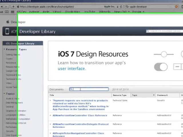Select Technical Notes in sidebar

click(13, 75)
